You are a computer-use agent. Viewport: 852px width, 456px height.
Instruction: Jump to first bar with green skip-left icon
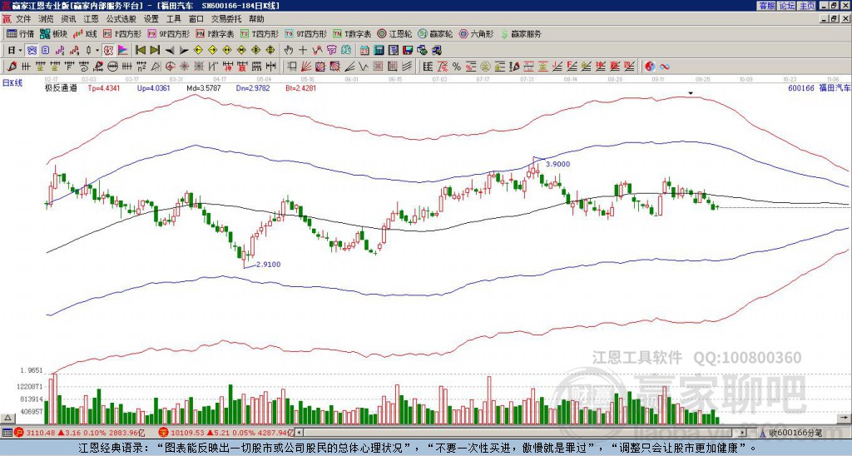click(x=141, y=51)
